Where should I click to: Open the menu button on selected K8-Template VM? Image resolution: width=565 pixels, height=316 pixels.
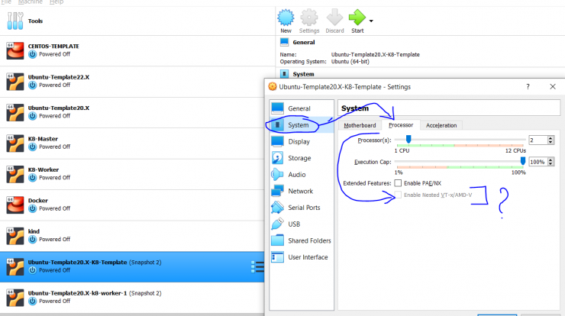click(257, 266)
